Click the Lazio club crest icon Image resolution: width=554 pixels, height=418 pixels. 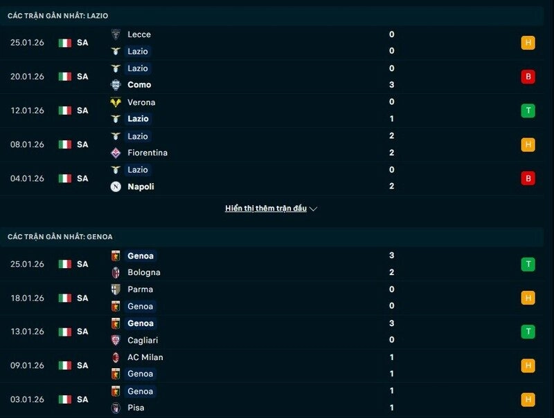(x=114, y=51)
